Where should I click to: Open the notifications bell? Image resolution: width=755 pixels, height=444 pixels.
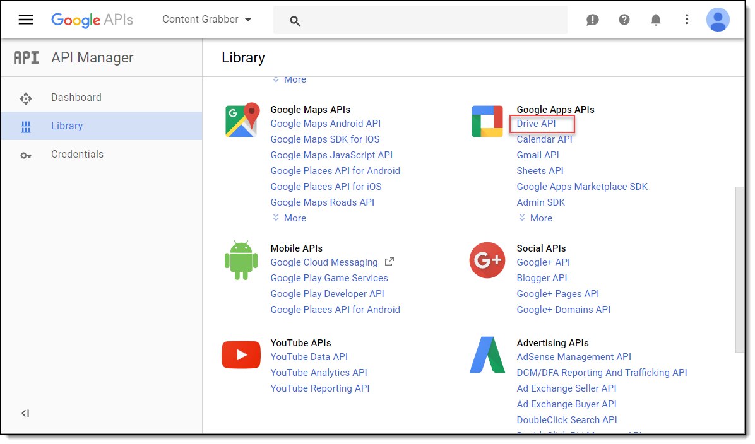(656, 20)
